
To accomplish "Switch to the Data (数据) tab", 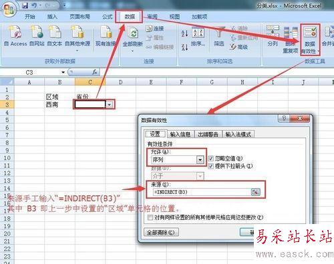I will coord(130,17).
